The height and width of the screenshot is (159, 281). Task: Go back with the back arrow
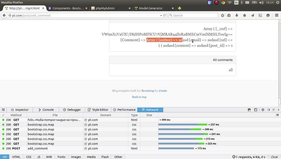point(4,15)
